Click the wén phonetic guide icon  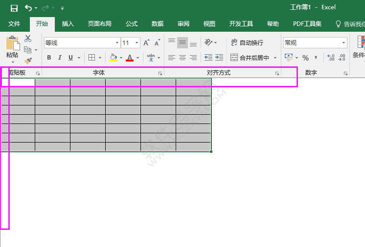[151, 57]
